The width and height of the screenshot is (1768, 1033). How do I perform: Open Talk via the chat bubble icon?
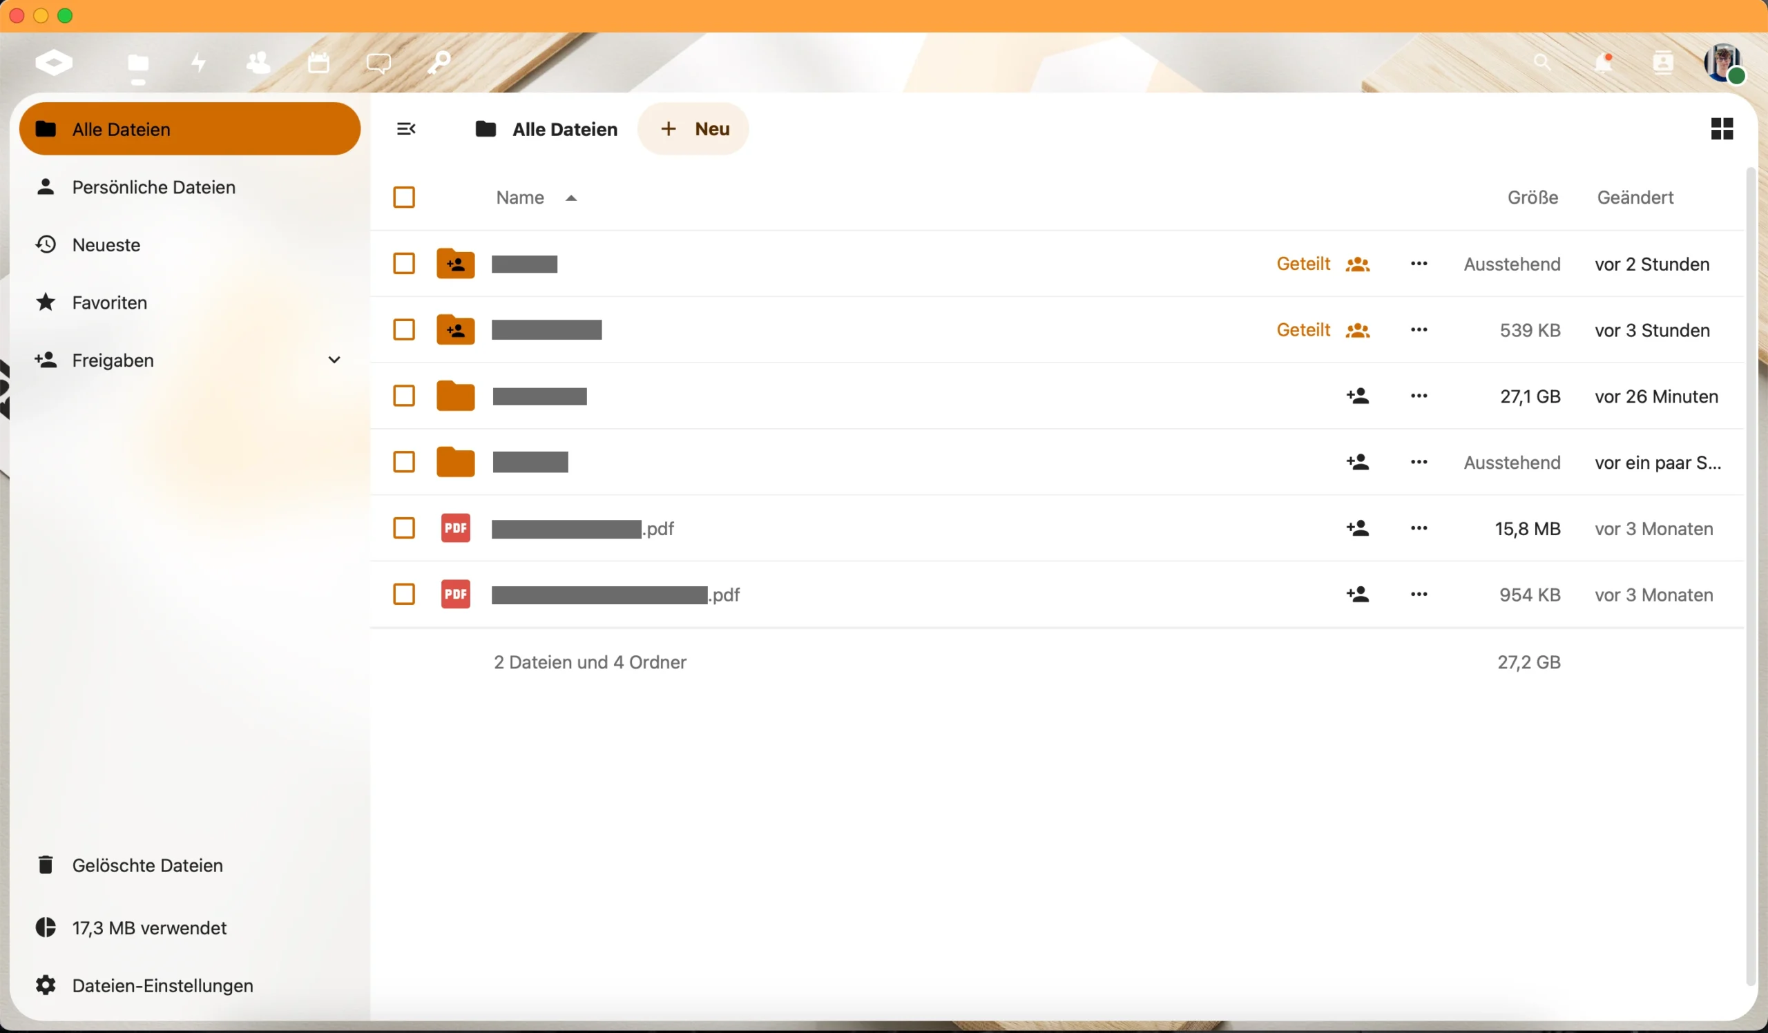coord(378,62)
